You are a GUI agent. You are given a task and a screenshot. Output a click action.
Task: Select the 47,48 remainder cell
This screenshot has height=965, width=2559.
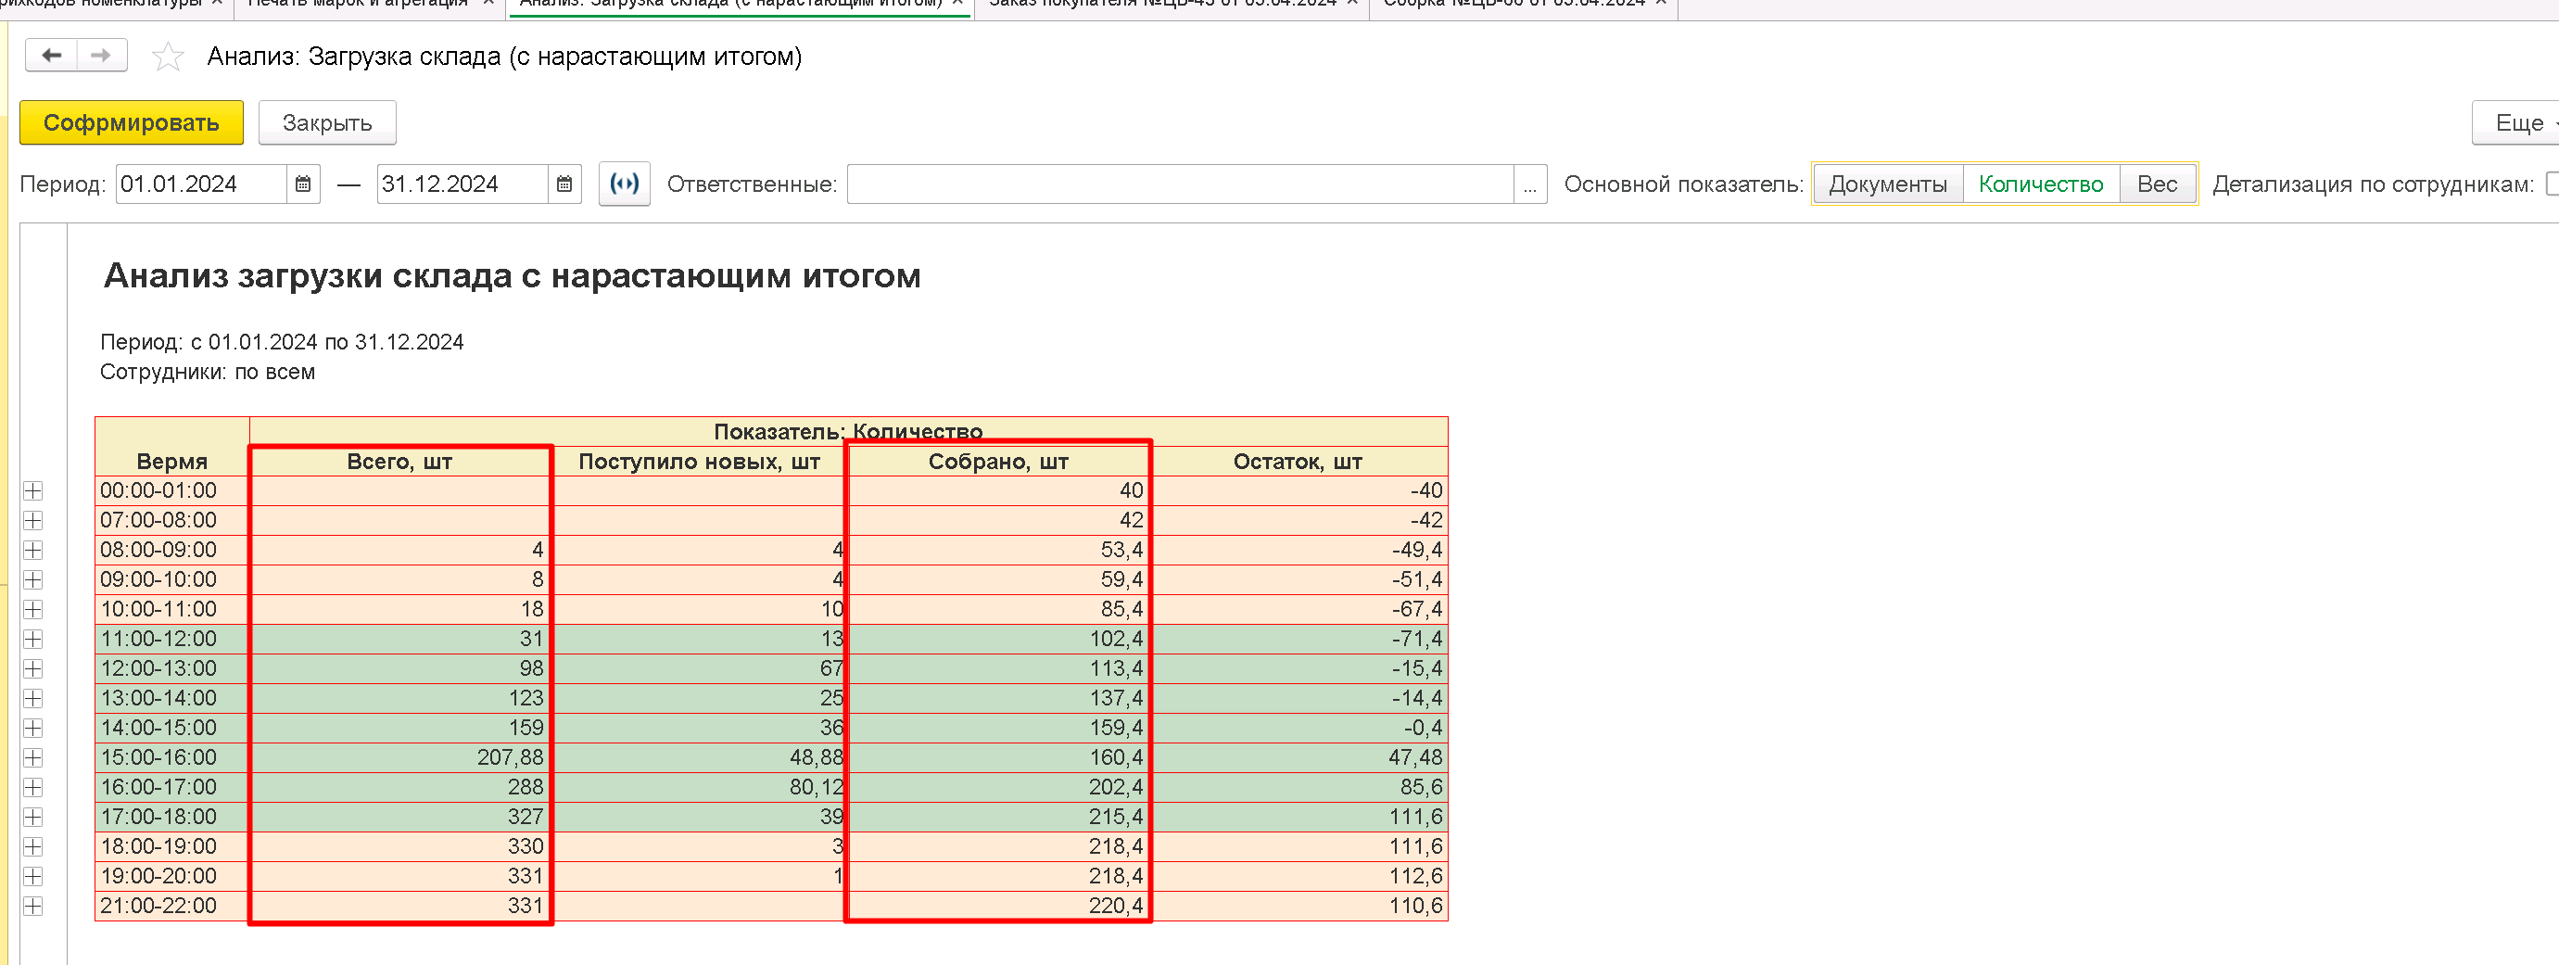pos(1299,757)
